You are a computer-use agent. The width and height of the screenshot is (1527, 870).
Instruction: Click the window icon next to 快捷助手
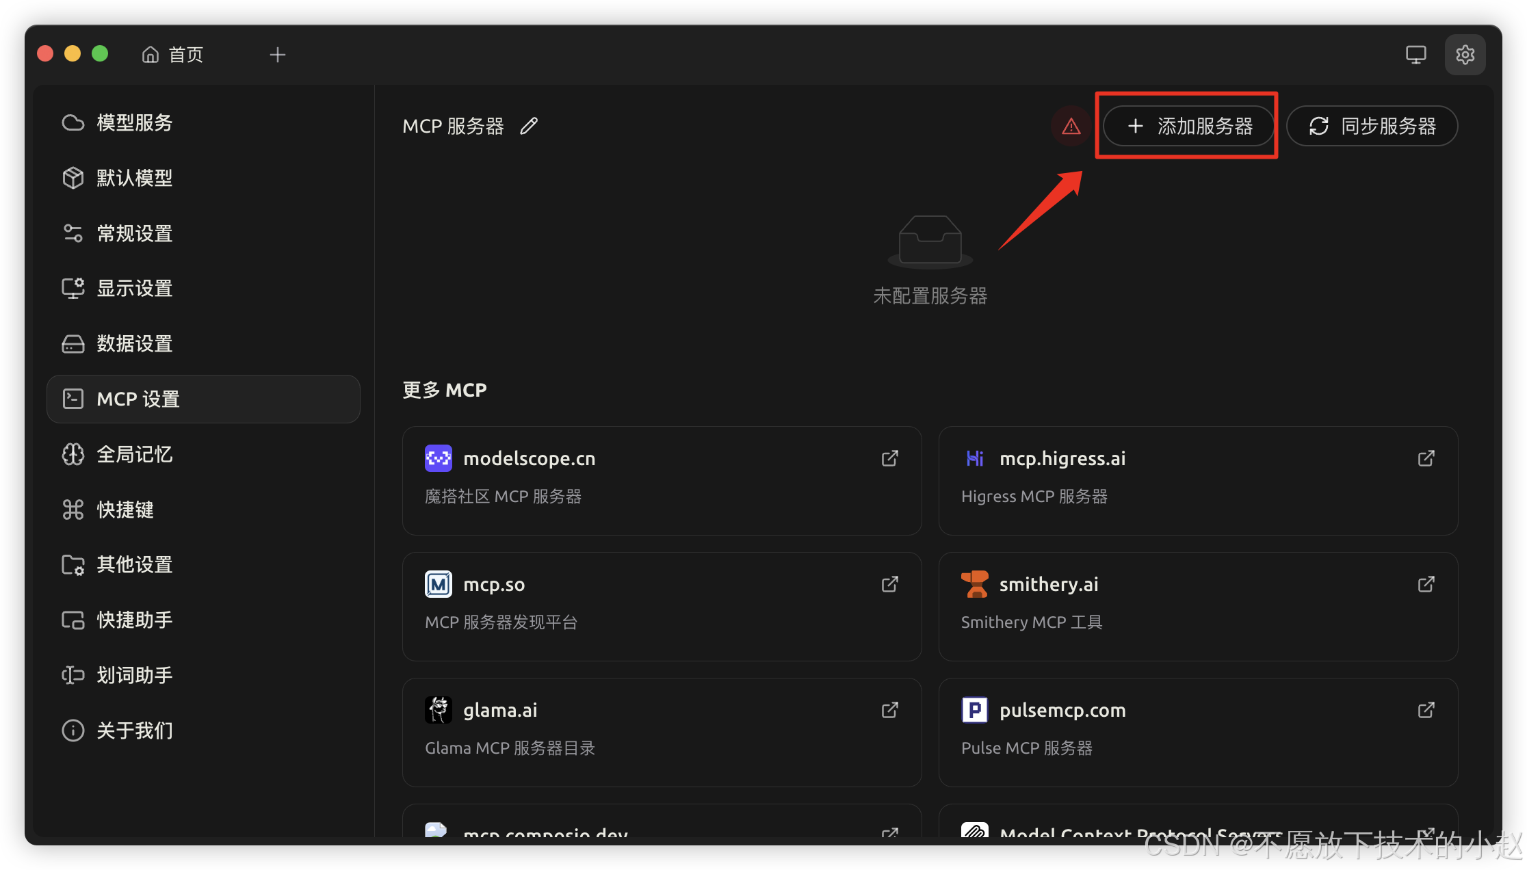[73, 620]
